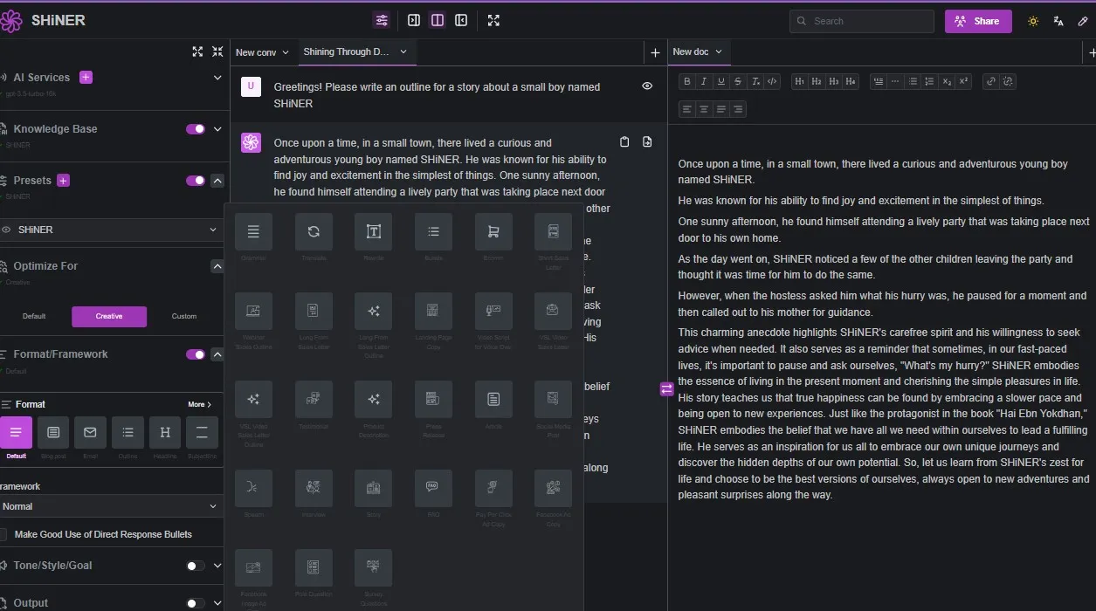Switch to the New conv tab

coord(256,52)
